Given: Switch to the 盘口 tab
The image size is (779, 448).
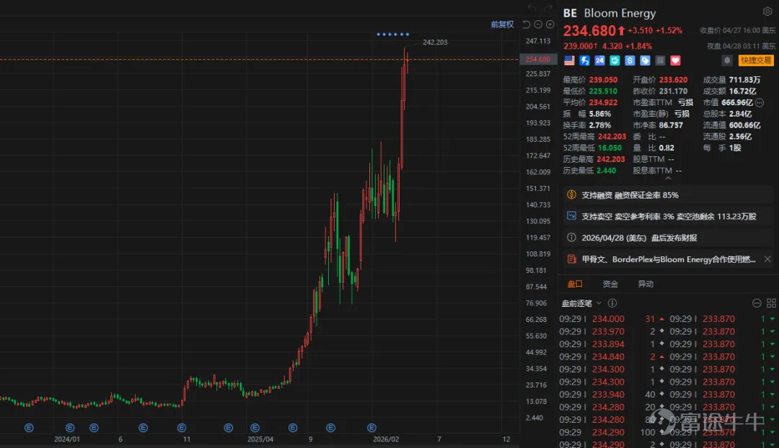Looking at the screenshot, I should [x=575, y=284].
